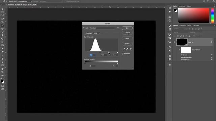216x121 pixels.
Task: Click Cancel in Levels dialog
Action: pos(127,33)
